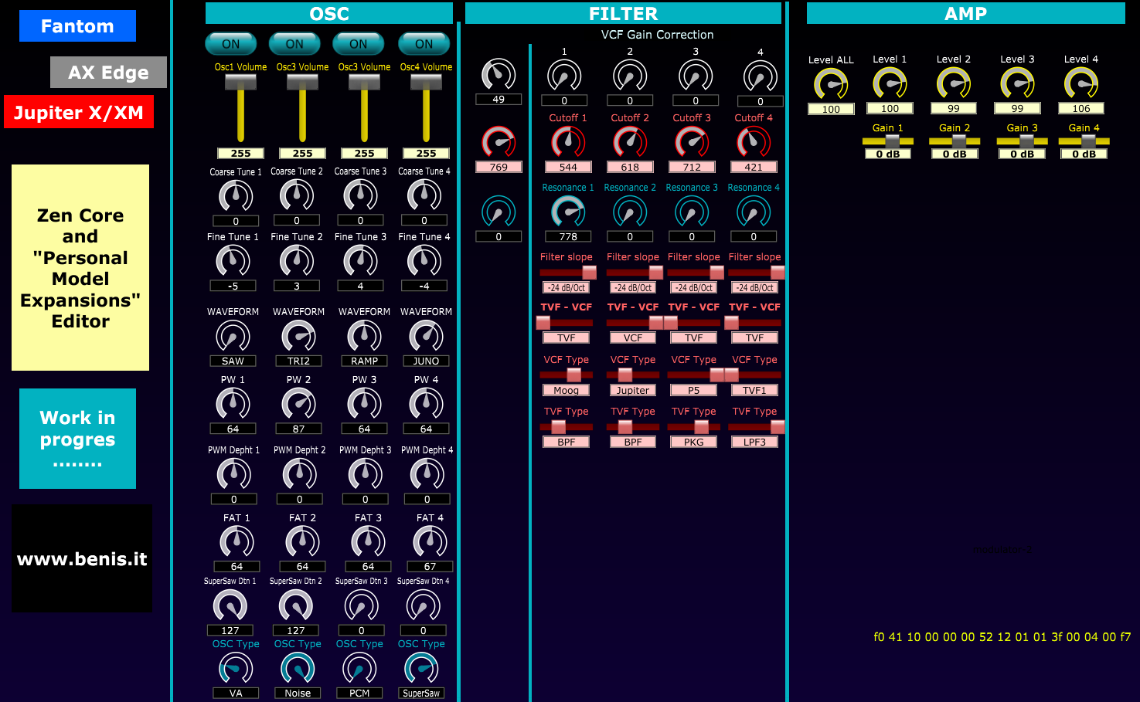1140x702 pixels.
Task: Toggle TVF - VCF switch for filter 1
Action: 567,323
